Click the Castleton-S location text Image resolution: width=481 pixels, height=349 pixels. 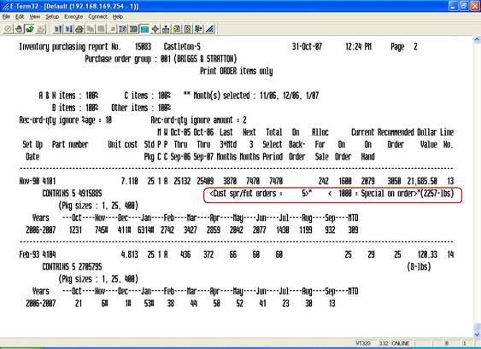click(x=182, y=47)
